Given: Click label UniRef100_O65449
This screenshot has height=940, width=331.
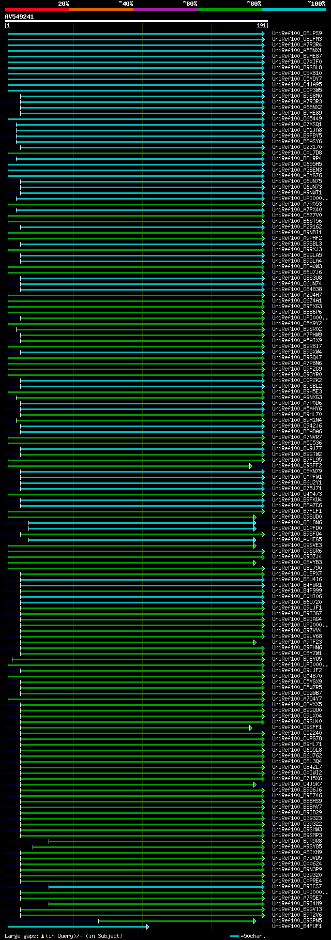Looking at the screenshot, I should coord(297,119).
